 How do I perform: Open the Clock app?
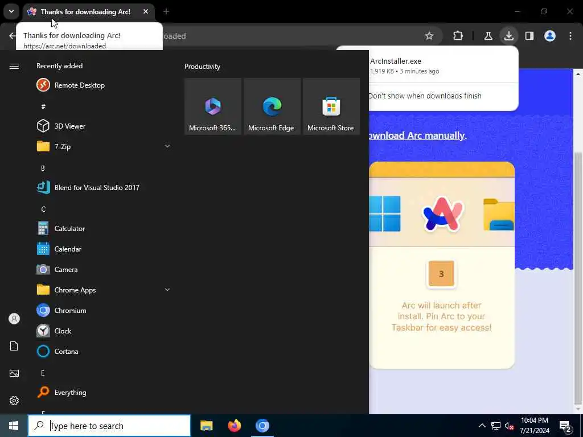(x=104, y=331)
